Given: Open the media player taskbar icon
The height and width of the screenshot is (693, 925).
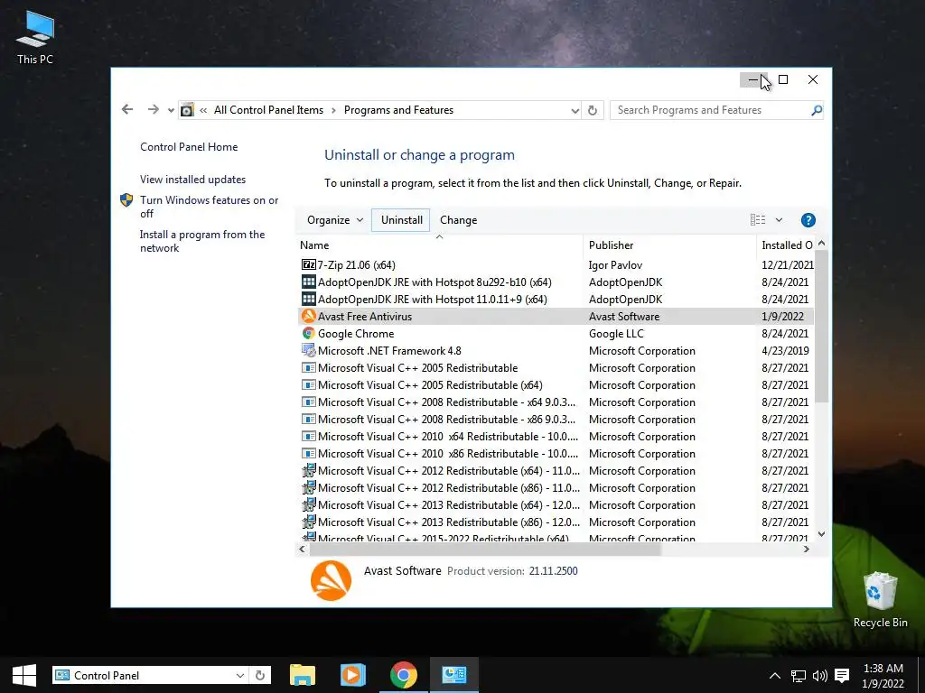Looking at the screenshot, I should click(353, 675).
